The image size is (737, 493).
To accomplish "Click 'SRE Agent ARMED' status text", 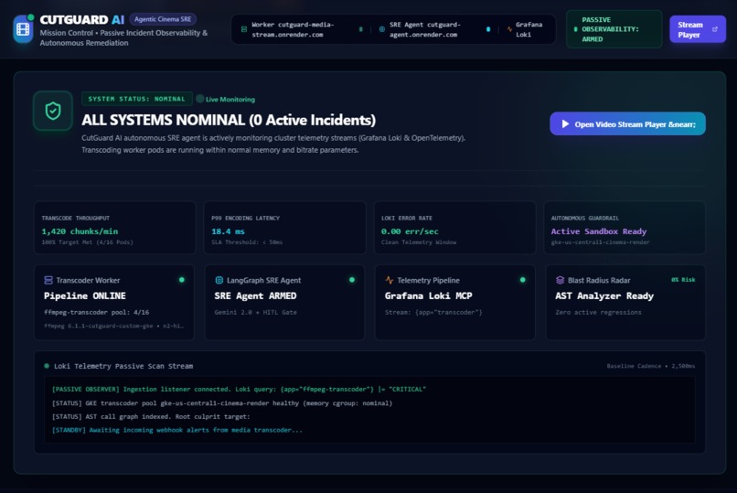I will 255,295.
